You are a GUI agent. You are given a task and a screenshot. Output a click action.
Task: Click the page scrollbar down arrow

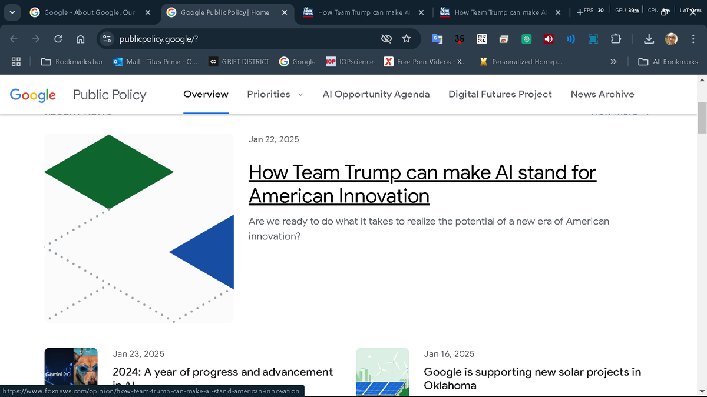[x=702, y=392]
